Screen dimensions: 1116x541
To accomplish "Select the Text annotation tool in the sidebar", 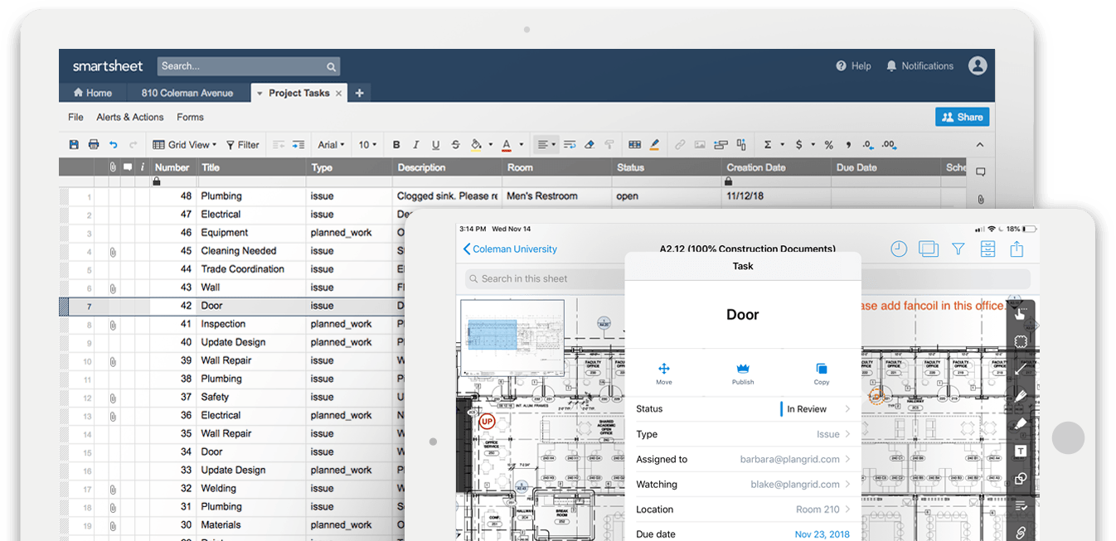I will (1020, 452).
